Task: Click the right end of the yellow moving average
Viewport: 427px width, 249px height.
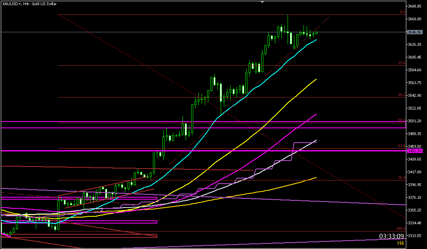Action: click(316, 79)
